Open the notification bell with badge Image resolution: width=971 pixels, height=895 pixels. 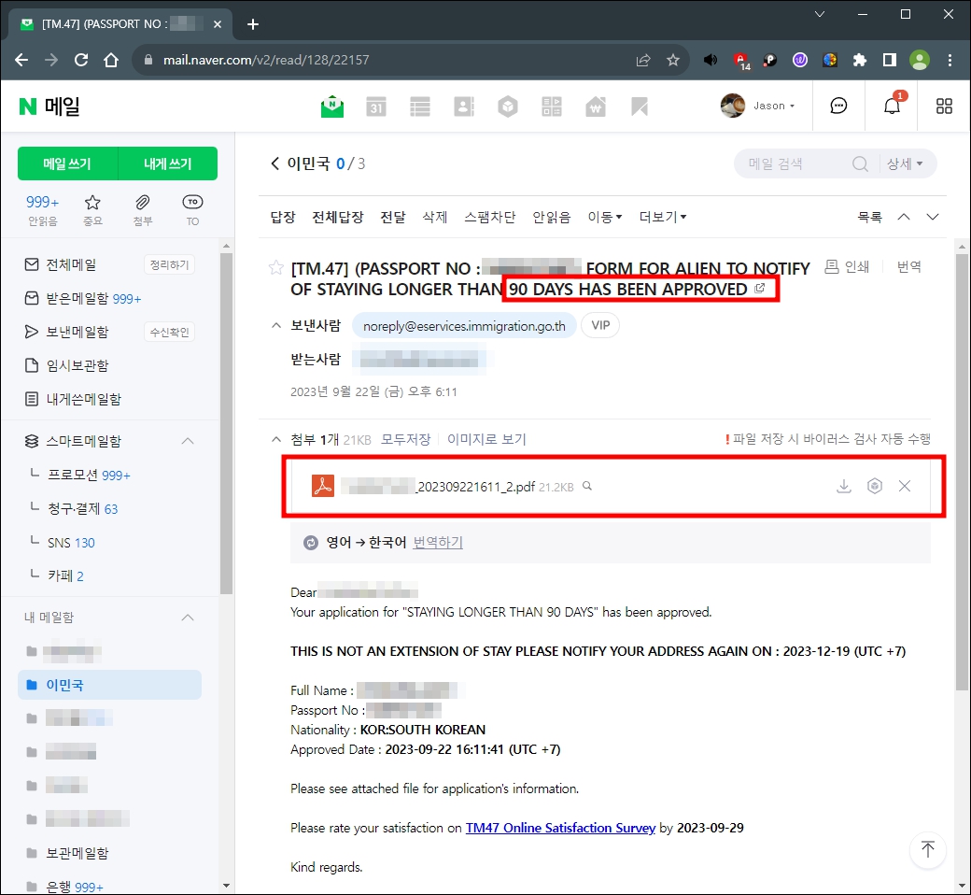click(x=891, y=106)
